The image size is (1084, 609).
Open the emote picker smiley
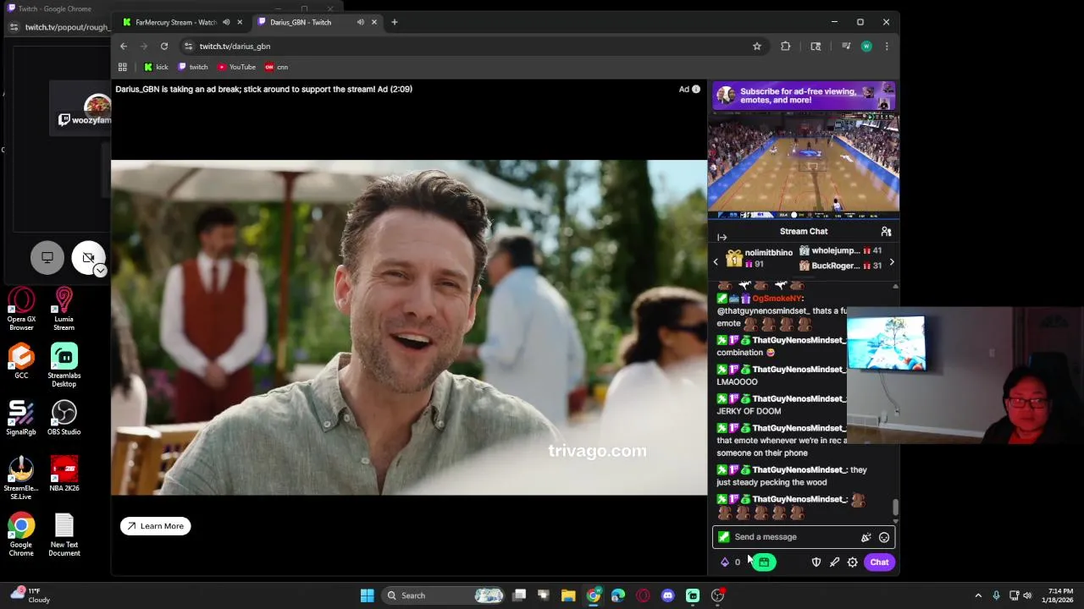(884, 537)
